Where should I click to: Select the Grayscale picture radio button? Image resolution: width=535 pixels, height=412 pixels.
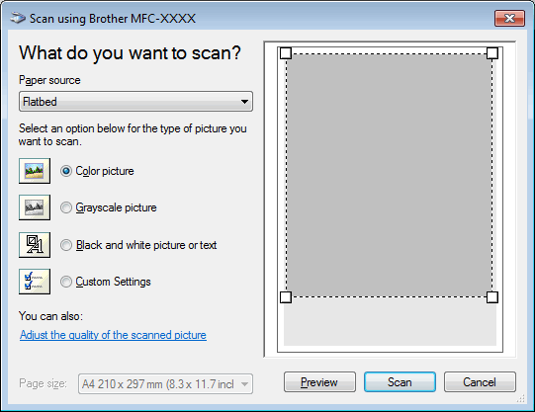click(x=66, y=207)
